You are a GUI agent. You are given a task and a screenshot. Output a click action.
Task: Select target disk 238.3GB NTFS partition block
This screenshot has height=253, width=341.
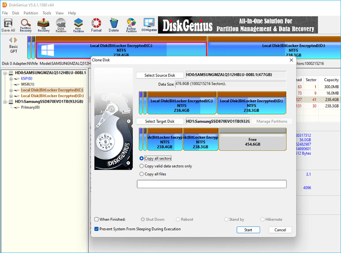(x=201, y=140)
